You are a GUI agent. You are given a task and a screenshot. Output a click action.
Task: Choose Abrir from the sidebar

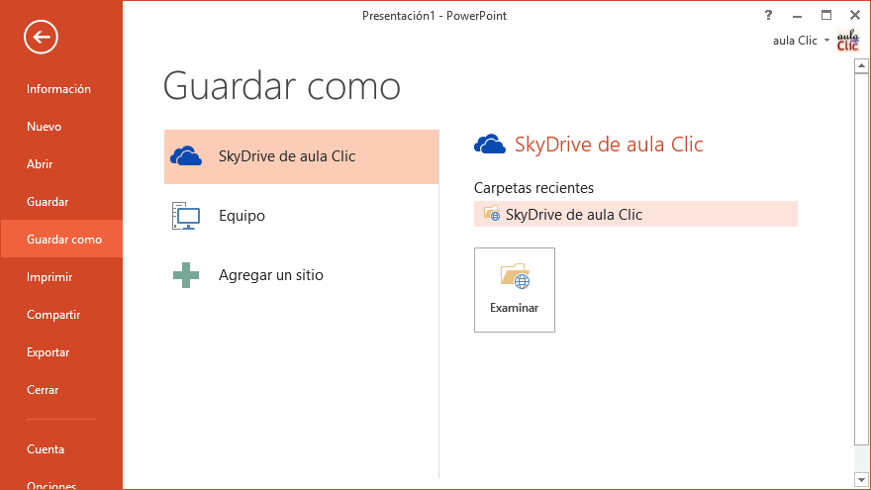[x=40, y=164]
